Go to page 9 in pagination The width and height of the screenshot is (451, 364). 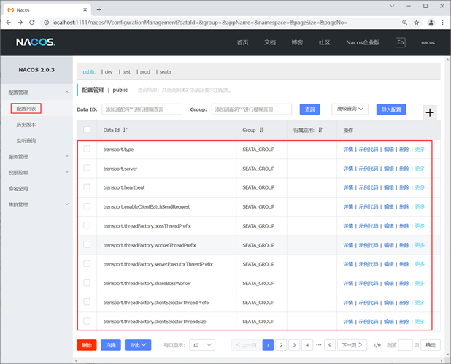tap(330, 345)
